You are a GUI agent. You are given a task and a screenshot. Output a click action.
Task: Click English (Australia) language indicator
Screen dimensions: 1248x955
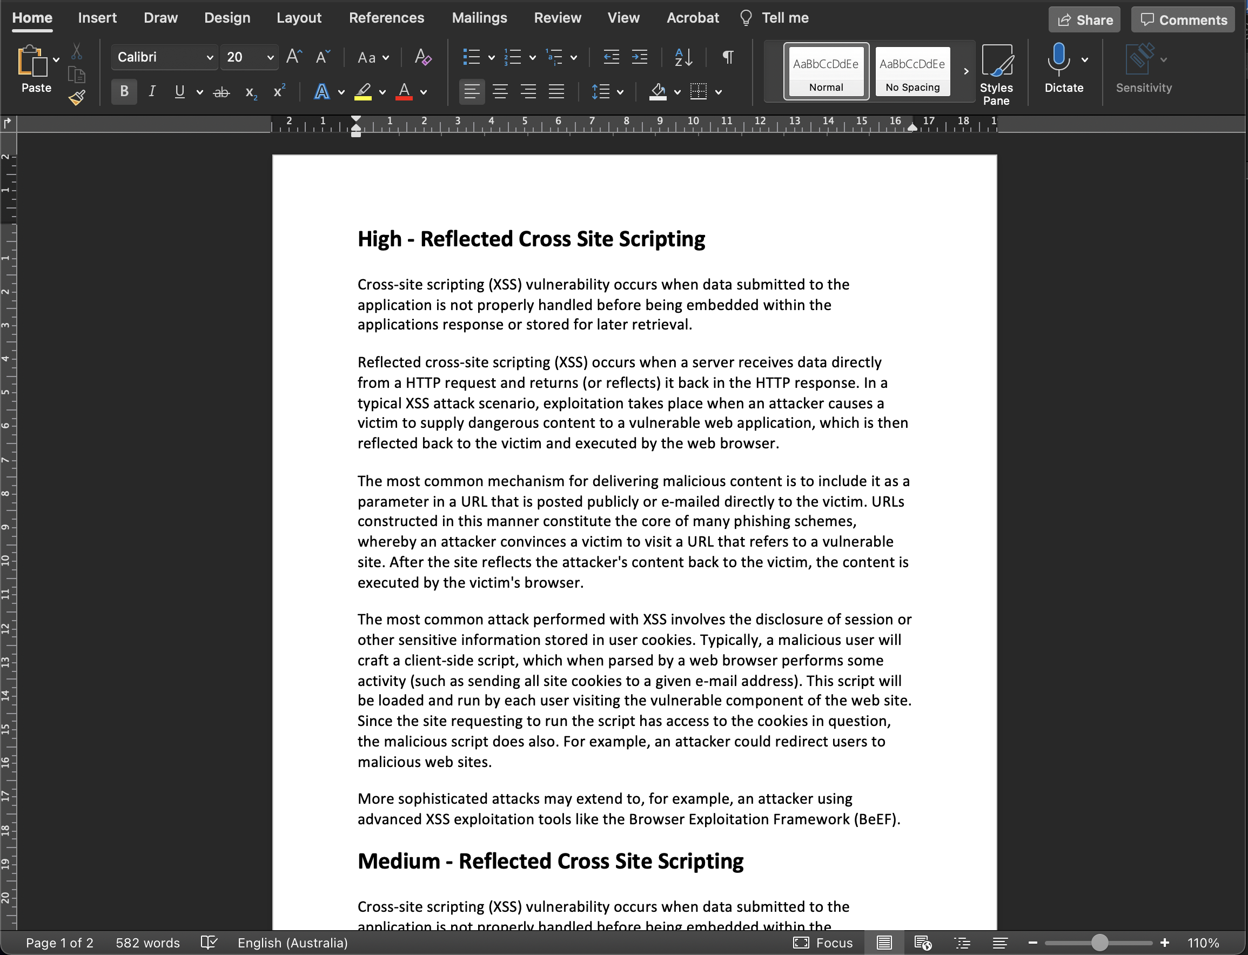click(x=292, y=943)
